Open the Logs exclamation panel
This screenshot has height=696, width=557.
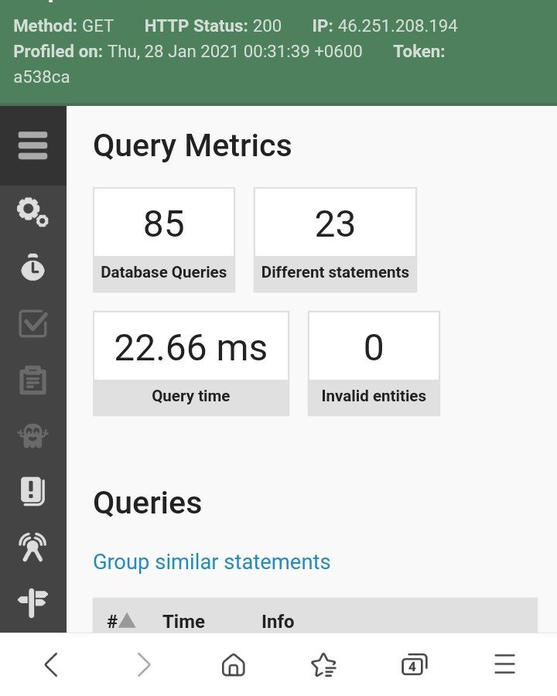[32, 491]
